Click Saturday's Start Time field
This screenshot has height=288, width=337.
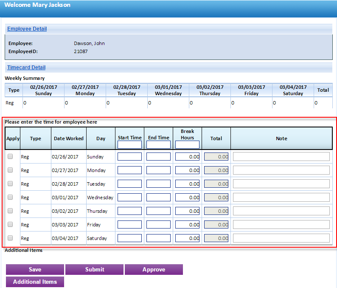(x=129, y=238)
